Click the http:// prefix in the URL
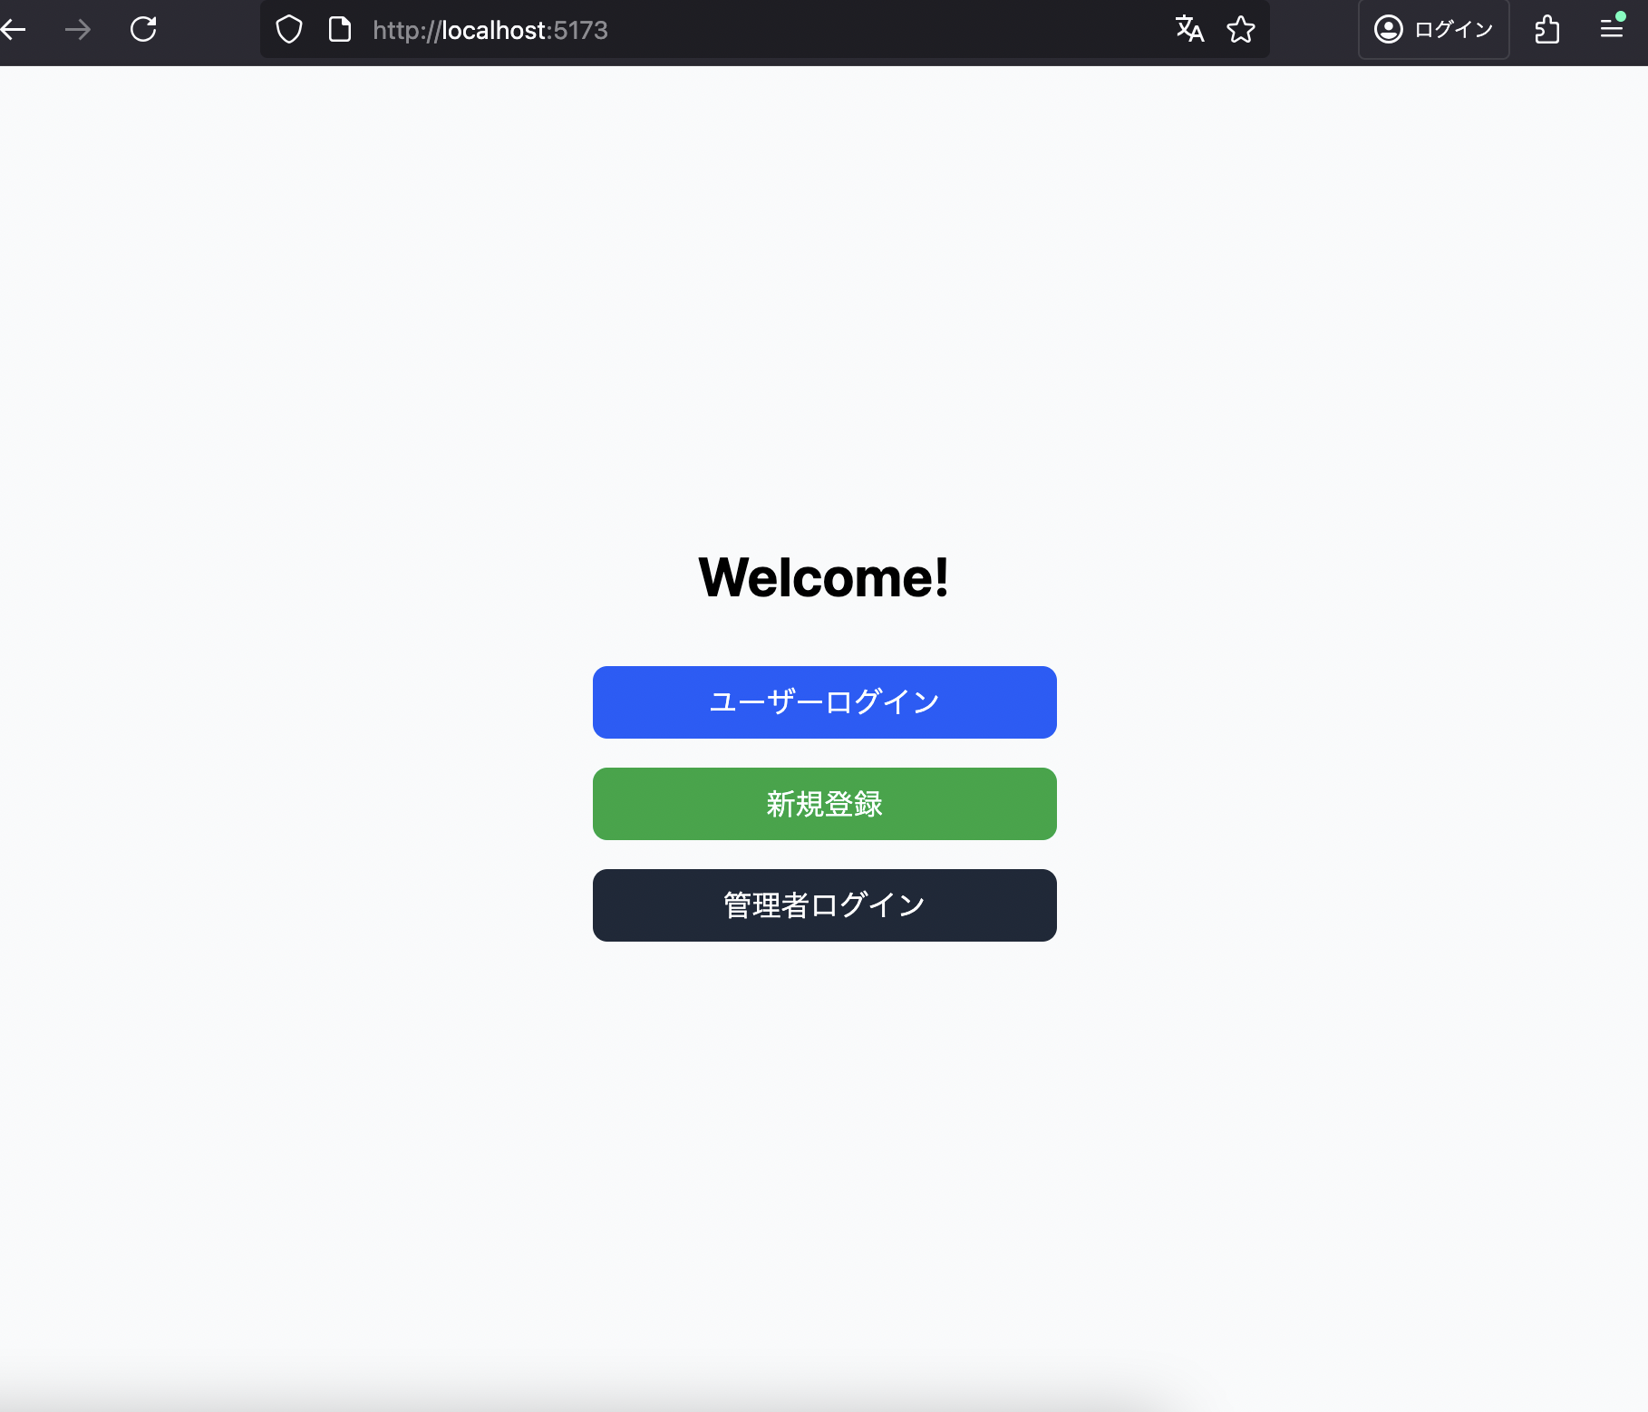Image resolution: width=1648 pixels, height=1412 pixels. [406, 30]
